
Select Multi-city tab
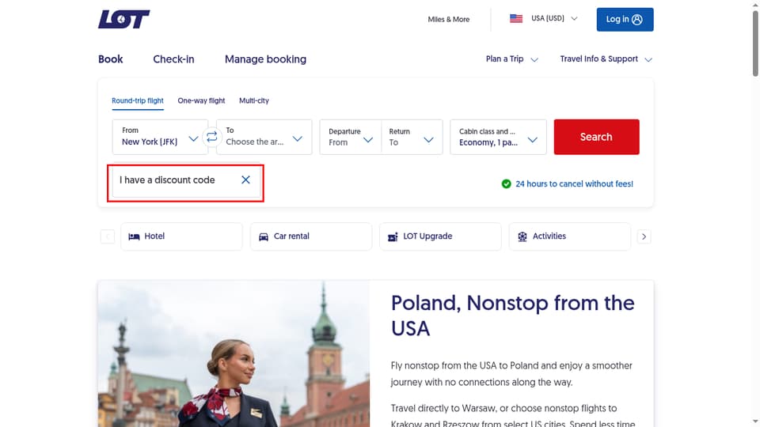254,100
